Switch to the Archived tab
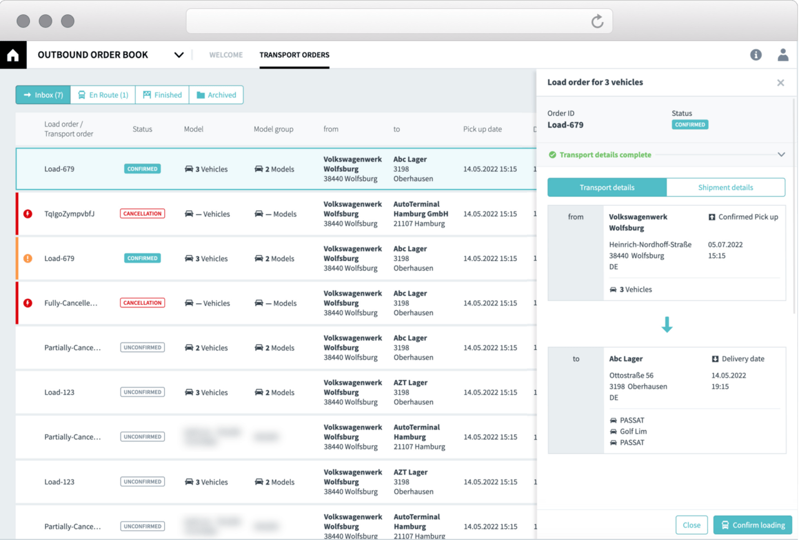The width and height of the screenshot is (799, 540). coord(216,95)
